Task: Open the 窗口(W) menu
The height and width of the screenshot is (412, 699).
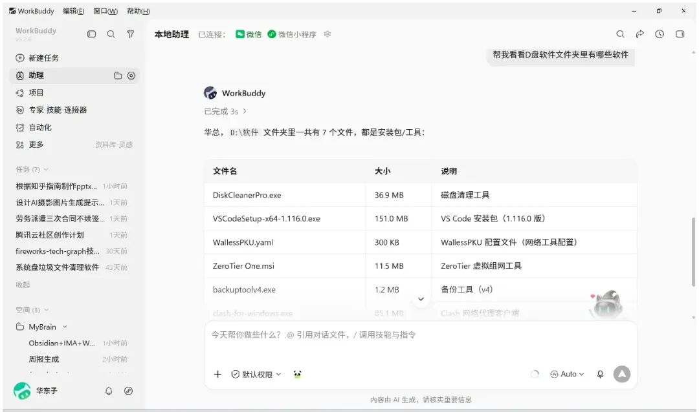Action: (105, 11)
